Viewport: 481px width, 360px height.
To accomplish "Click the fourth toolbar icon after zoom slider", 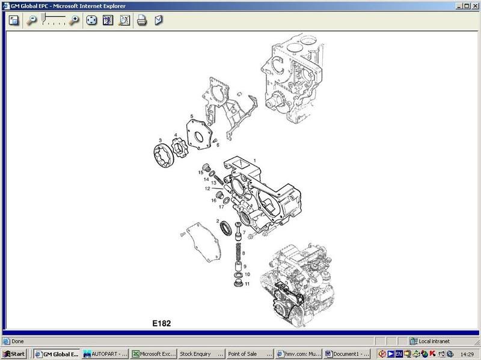I will (x=108, y=20).
